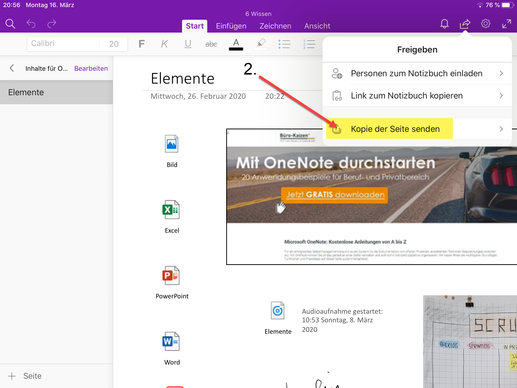
Task: Toggle the numbered list
Action: pyautogui.click(x=309, y=44)
